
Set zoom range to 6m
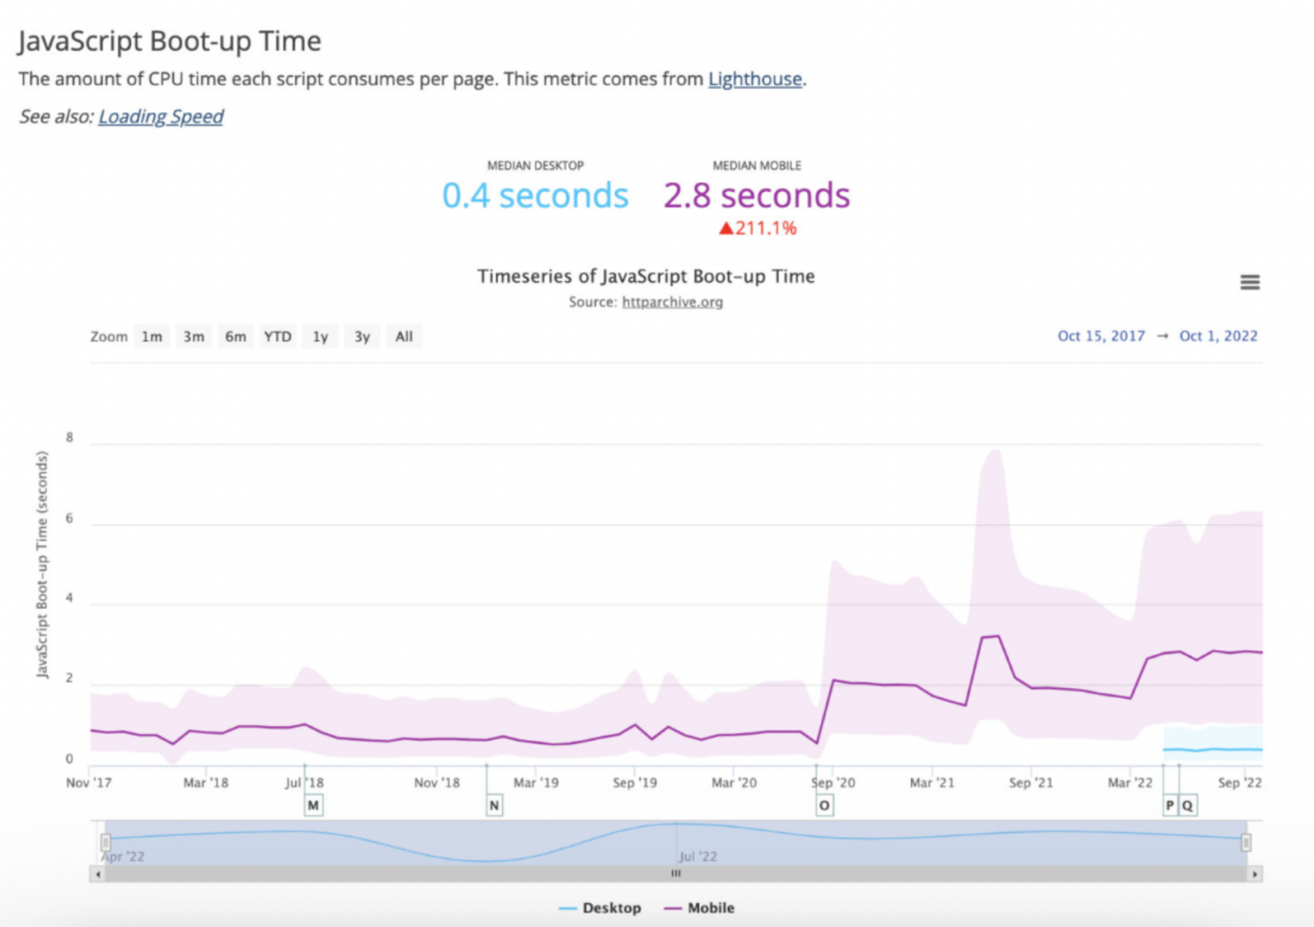(235, 337)
